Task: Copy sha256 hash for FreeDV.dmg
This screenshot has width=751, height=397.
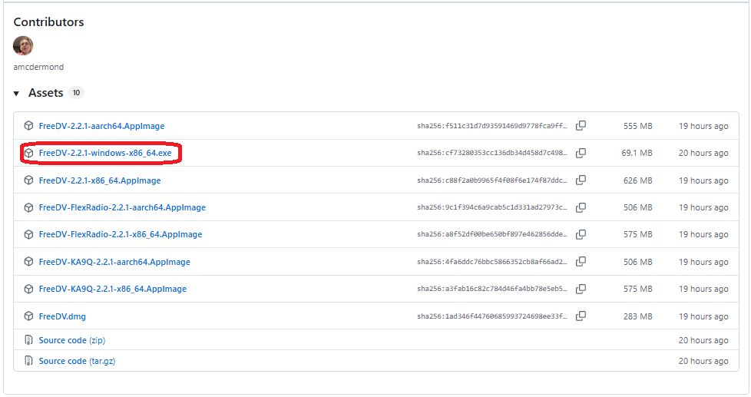Action: (x=581, y=316)
